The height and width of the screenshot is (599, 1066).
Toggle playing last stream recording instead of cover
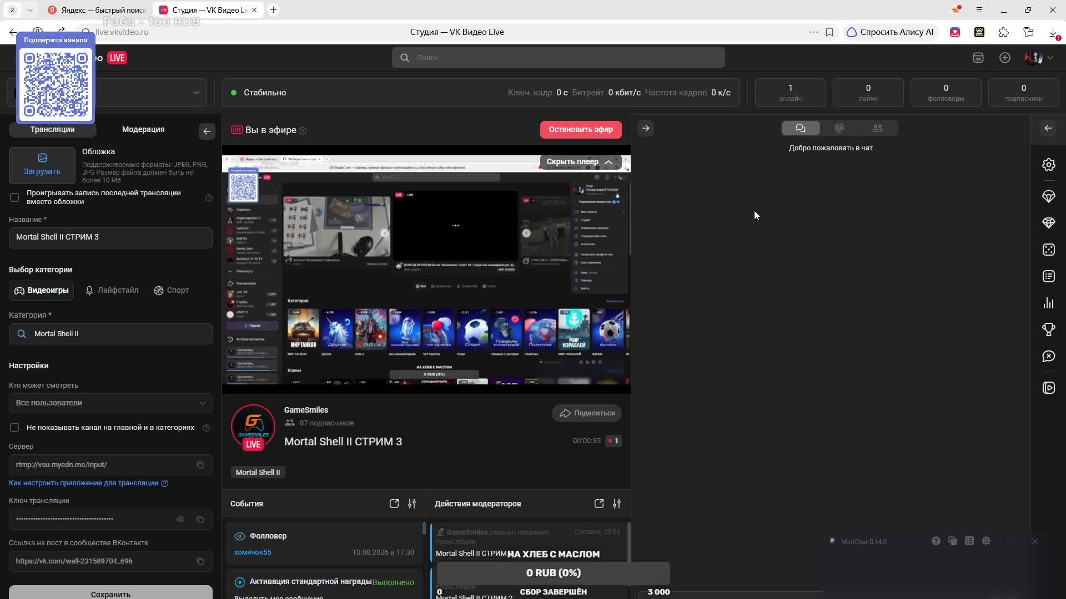(14, 197)
